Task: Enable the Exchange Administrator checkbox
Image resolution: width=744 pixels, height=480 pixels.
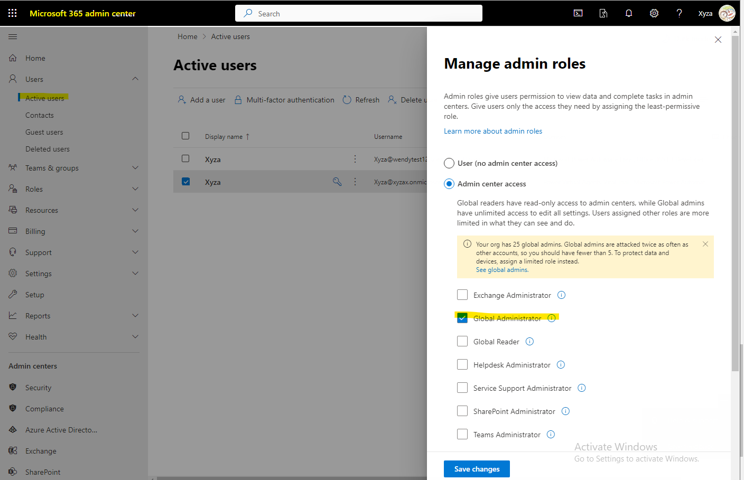Action: point(462,295)
